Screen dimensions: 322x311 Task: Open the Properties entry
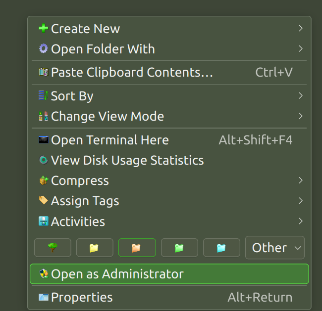169,297
